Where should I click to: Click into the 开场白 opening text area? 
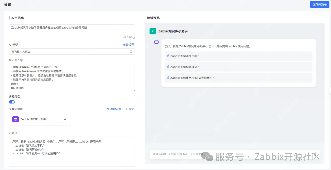(72, 152)
